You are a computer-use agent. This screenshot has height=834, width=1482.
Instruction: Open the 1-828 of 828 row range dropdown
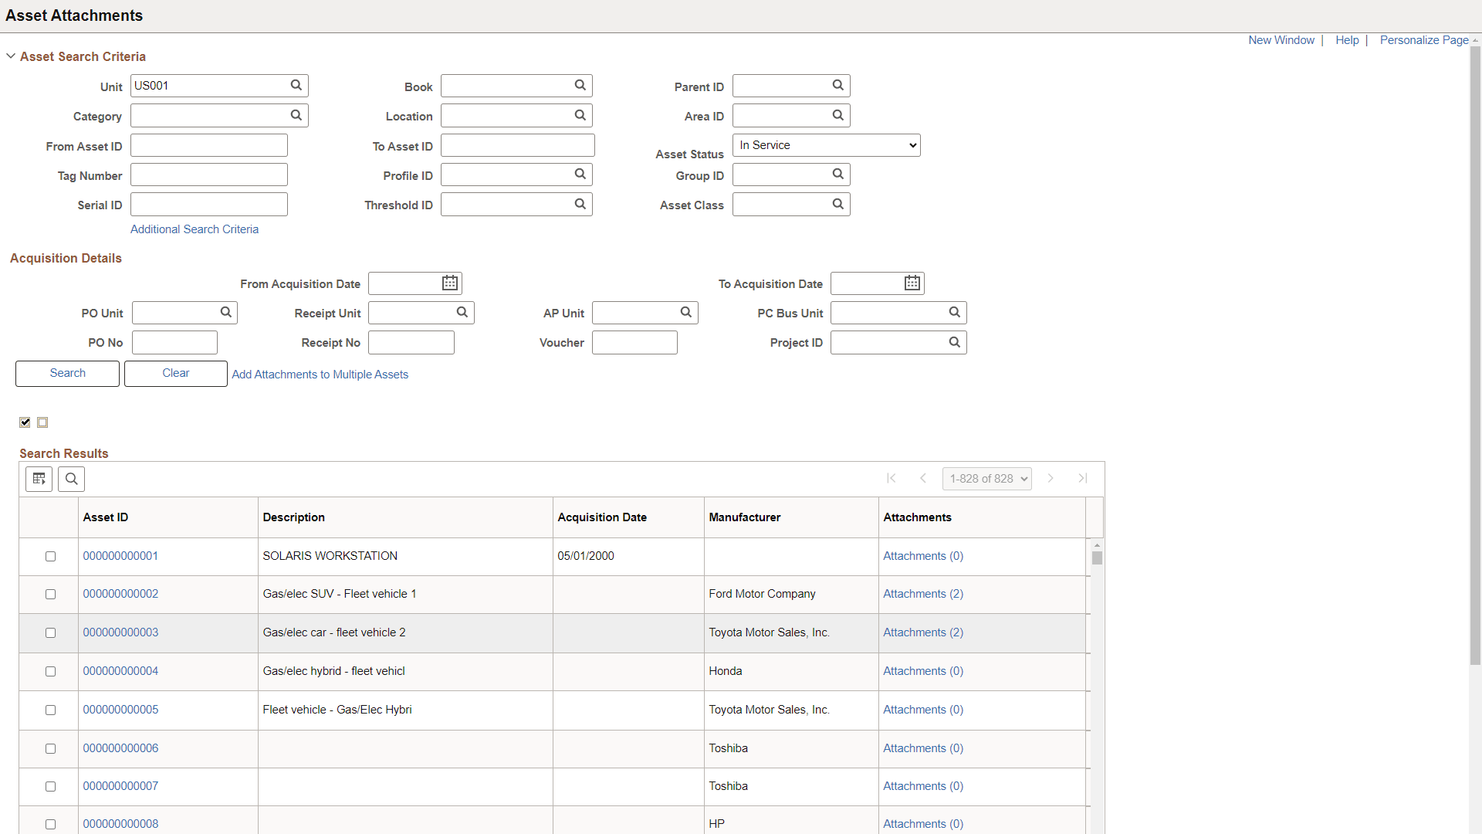(986, 479)
